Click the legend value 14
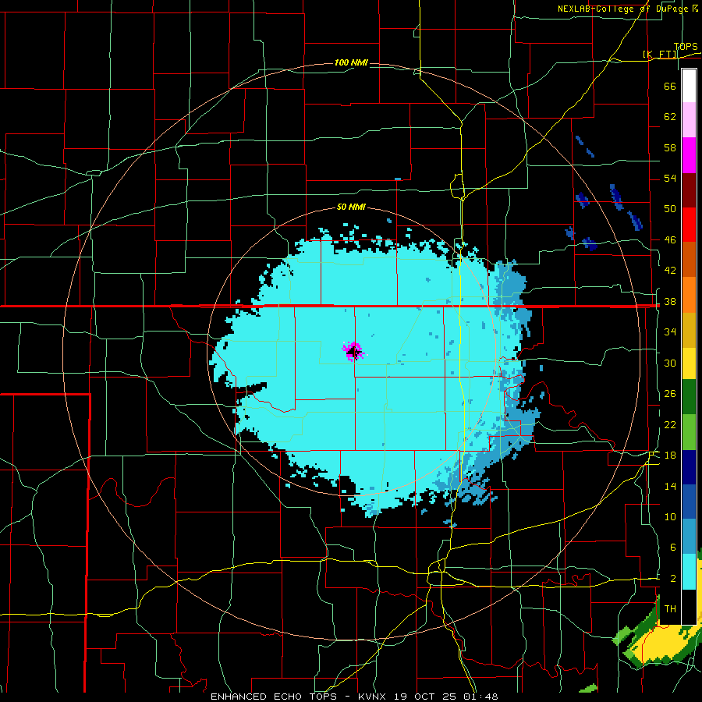Image resolution: width=702 pixels, height=702 pixels. pyautogui.click(x=670, y=486)
